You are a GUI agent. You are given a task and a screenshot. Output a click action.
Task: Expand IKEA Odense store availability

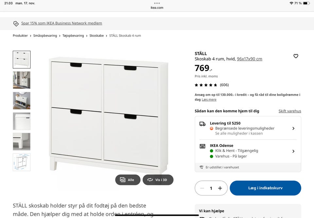click(248, 151)
